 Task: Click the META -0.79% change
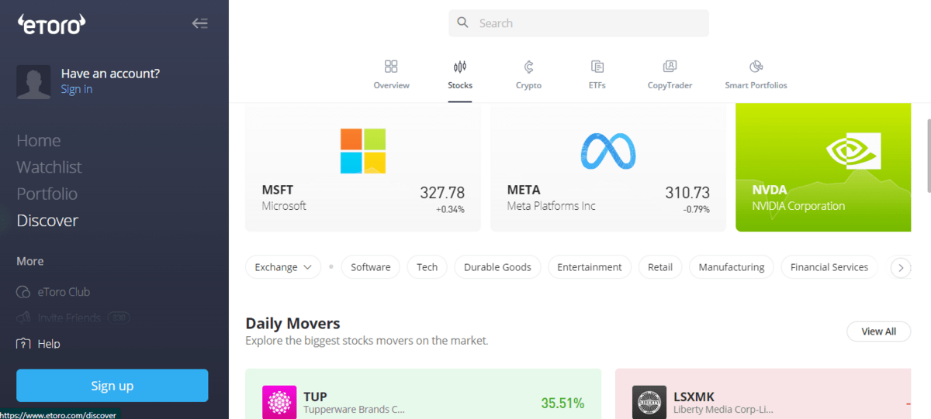[696, 210]
